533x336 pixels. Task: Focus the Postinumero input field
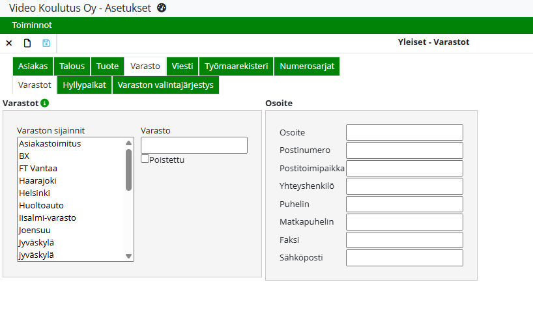(x=404, y=151)
